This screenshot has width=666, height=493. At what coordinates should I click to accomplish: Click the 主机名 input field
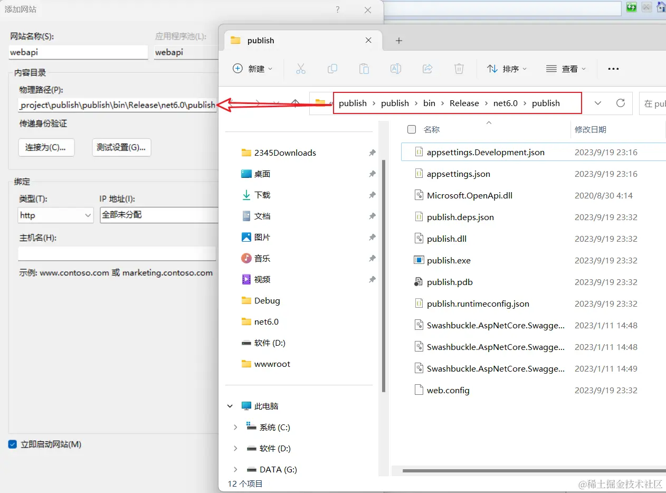coord(117,253)
